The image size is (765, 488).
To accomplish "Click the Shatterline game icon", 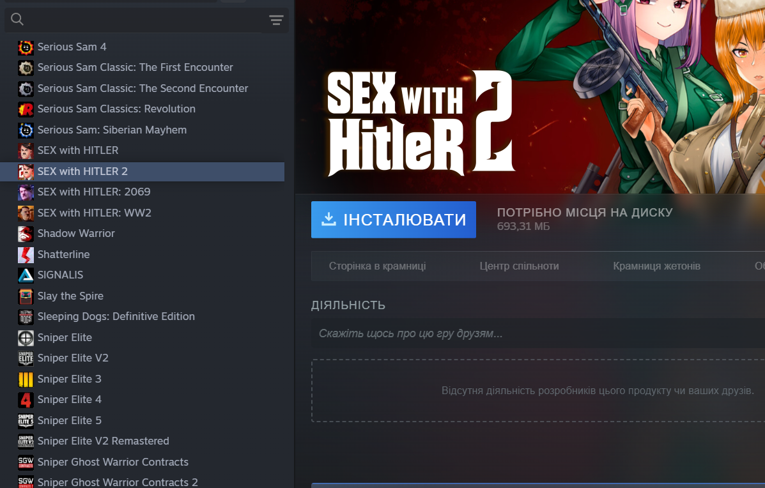I will tap(26, 254).
